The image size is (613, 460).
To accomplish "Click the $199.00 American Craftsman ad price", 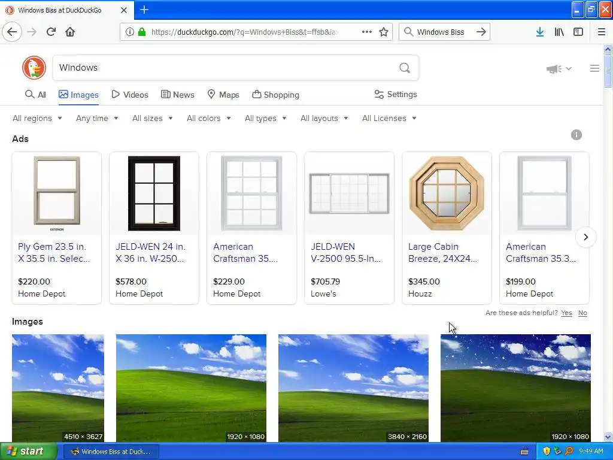I will click(x=520, y=282).
